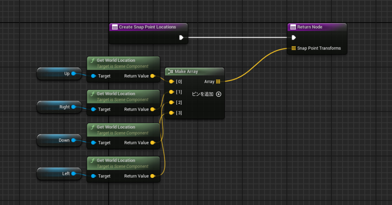The width and height of the screenshot is (392, 205).
Task: Click the execution output pin of Create Snap Point Locations
Action: coord(181,37)
